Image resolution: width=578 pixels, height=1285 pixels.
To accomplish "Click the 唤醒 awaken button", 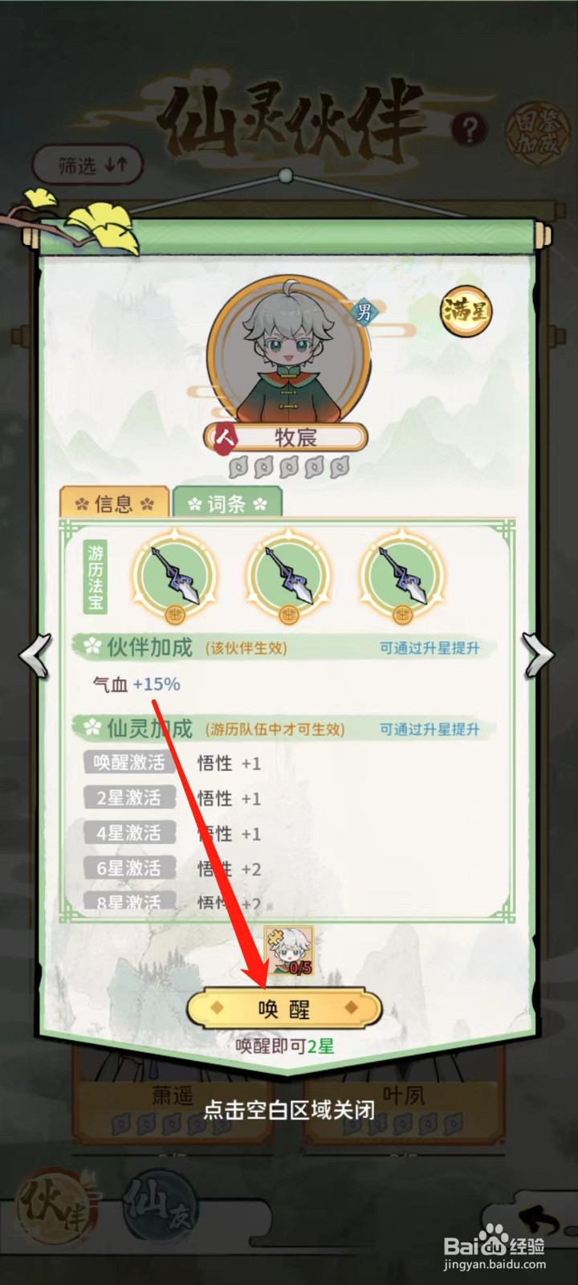I will click(x=284, y=1008).
